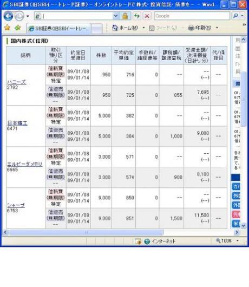The height and width of the screenshot is (287, 249).
Task: Click Add to Favorites icon
Action: click(17, 28)
